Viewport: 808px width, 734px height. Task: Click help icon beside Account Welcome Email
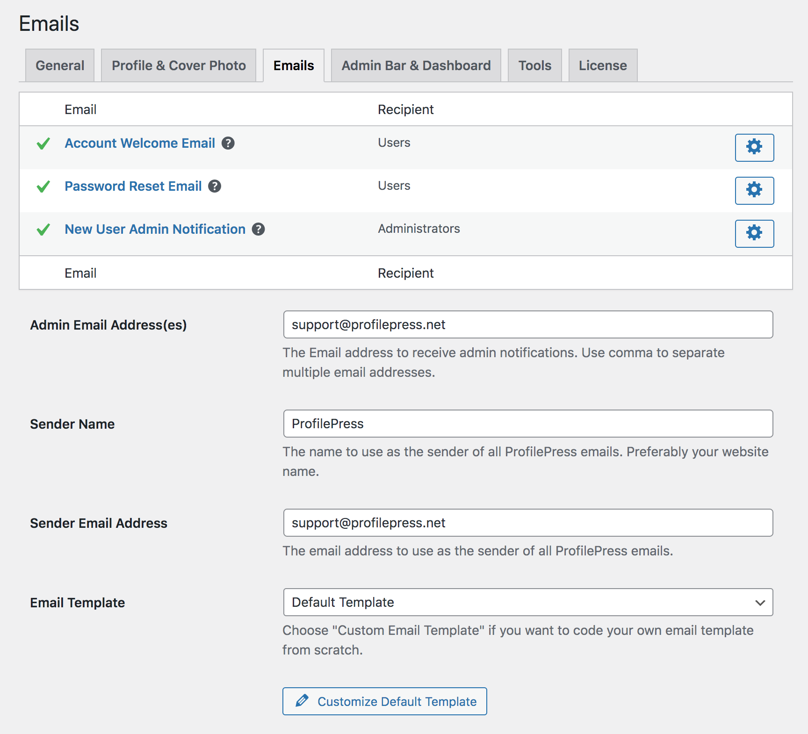[228, 143]
